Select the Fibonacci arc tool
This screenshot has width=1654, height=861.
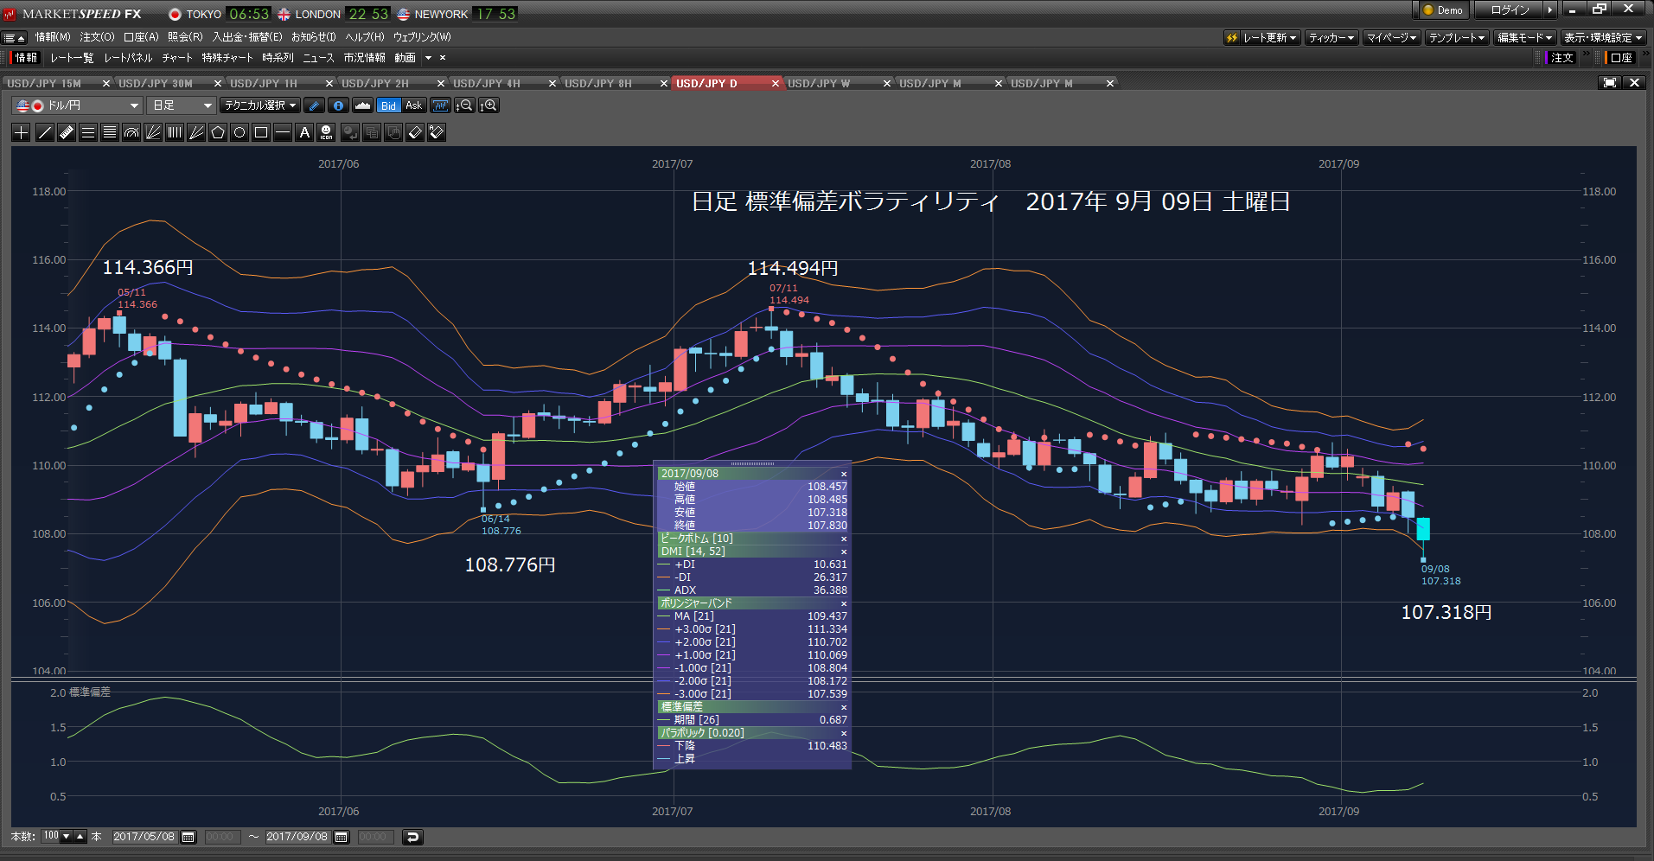131,132
